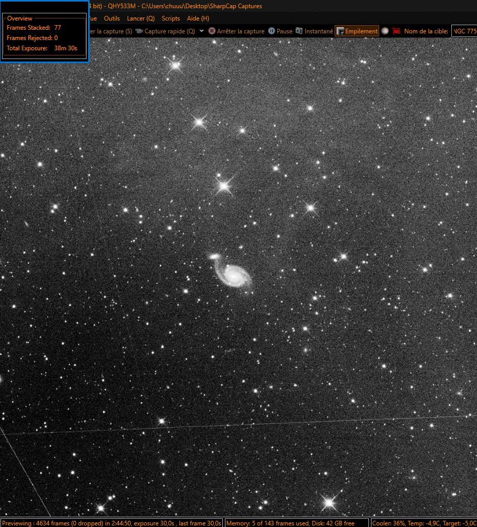
Task: Click the Cooler temperature status section
Action: tap(424, 523)
